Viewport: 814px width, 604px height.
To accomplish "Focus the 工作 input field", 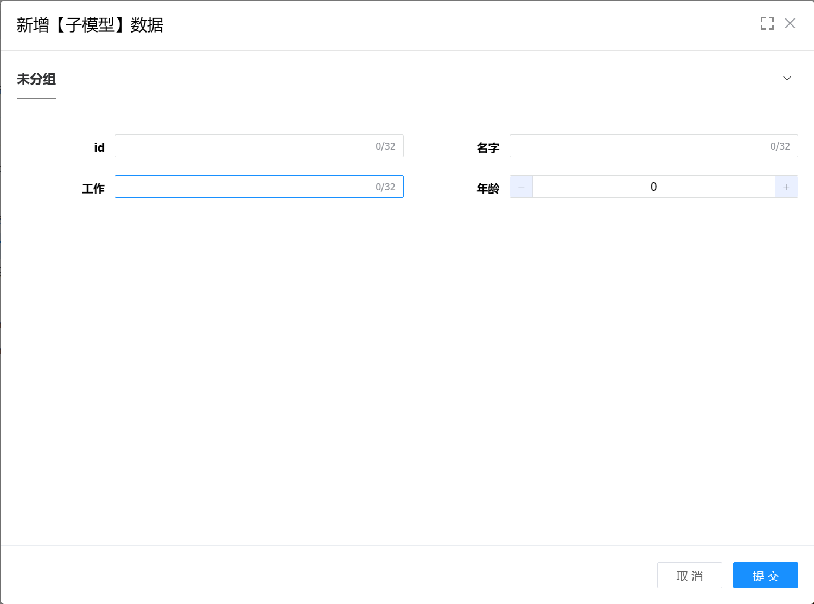I will point(259,187).
